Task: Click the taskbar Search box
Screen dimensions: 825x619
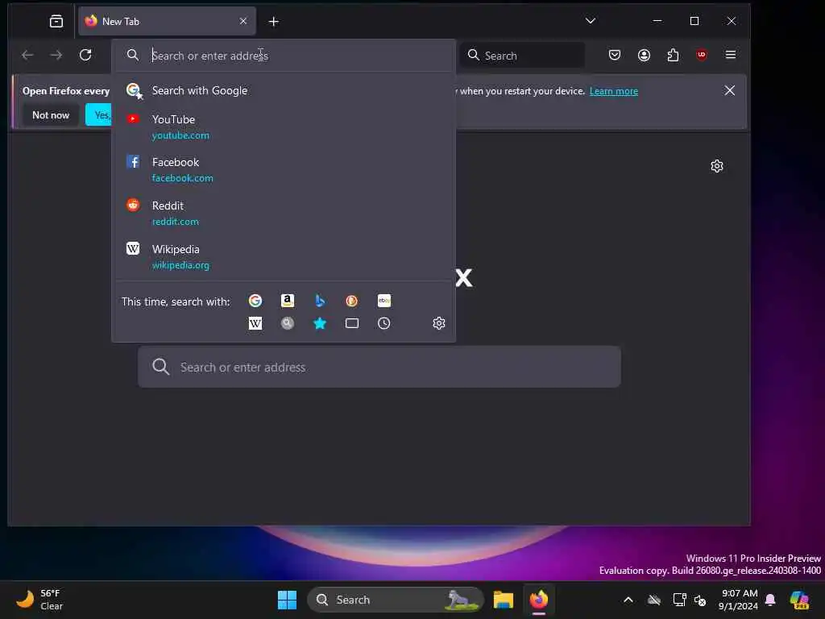Action: click(395, 600)
